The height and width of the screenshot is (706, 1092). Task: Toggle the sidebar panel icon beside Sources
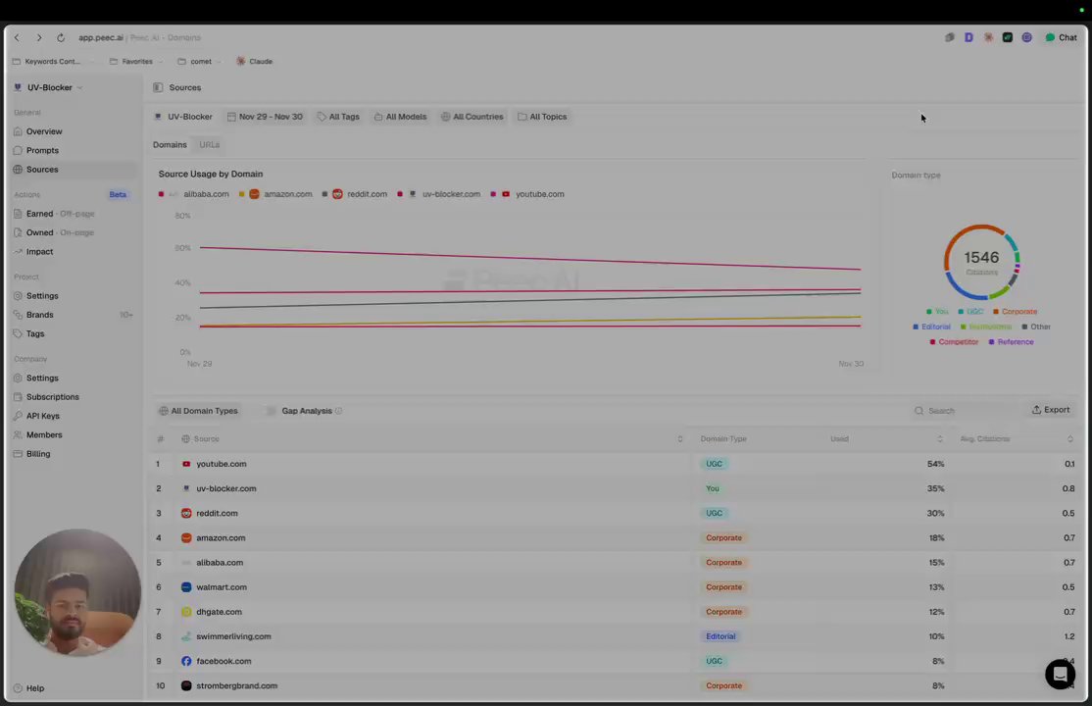[x=158, y=88]
